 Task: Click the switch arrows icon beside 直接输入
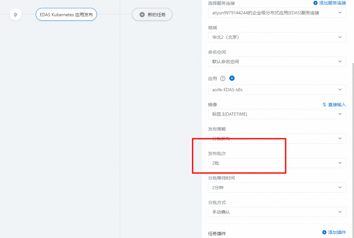click(x=324, y=105)
